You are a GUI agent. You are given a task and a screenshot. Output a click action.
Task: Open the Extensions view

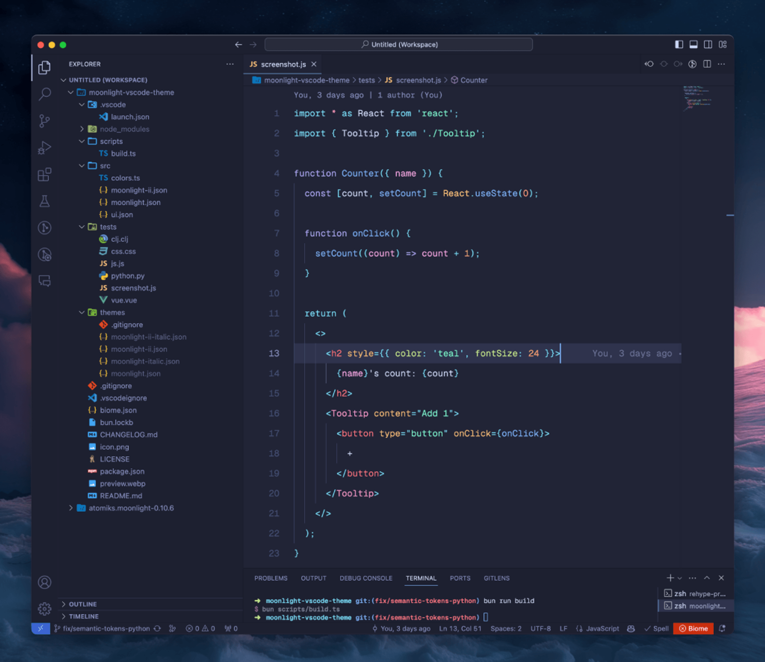click(x=44, y=175)
